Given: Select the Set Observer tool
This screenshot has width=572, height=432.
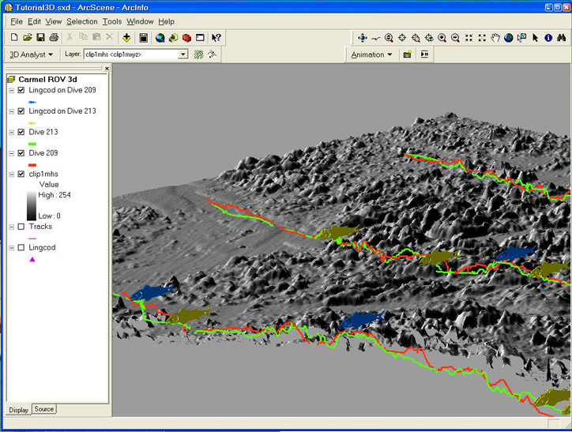Looking at the screenshot, I should click(x=429, y=38).
